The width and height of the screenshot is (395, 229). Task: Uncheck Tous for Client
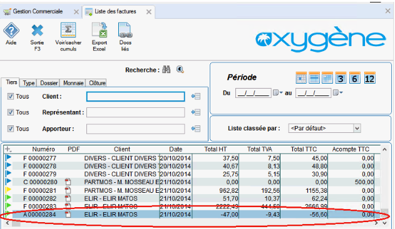coord(10,97)
